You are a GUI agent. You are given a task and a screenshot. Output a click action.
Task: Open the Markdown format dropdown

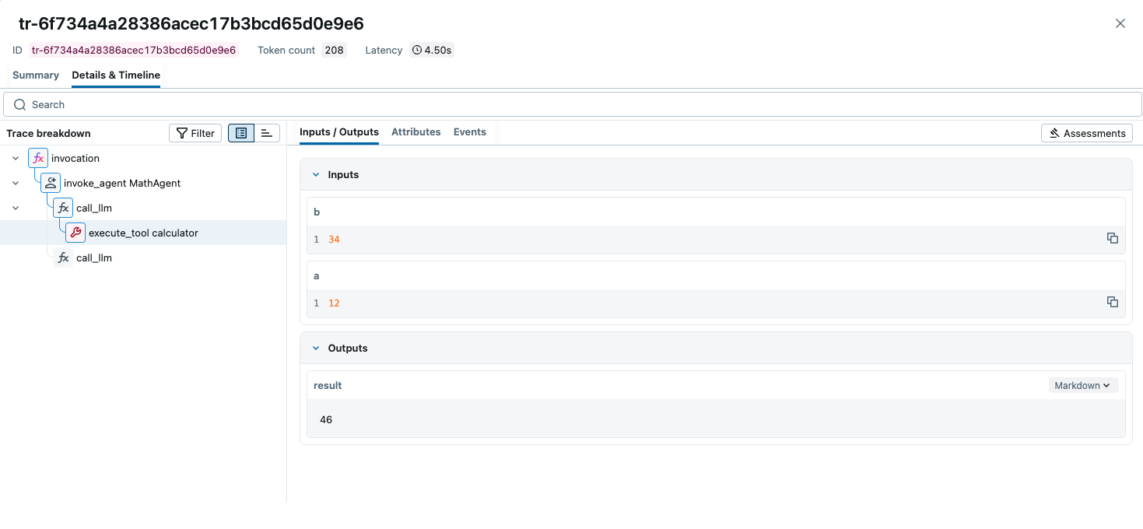click(x=1082, y=385)
